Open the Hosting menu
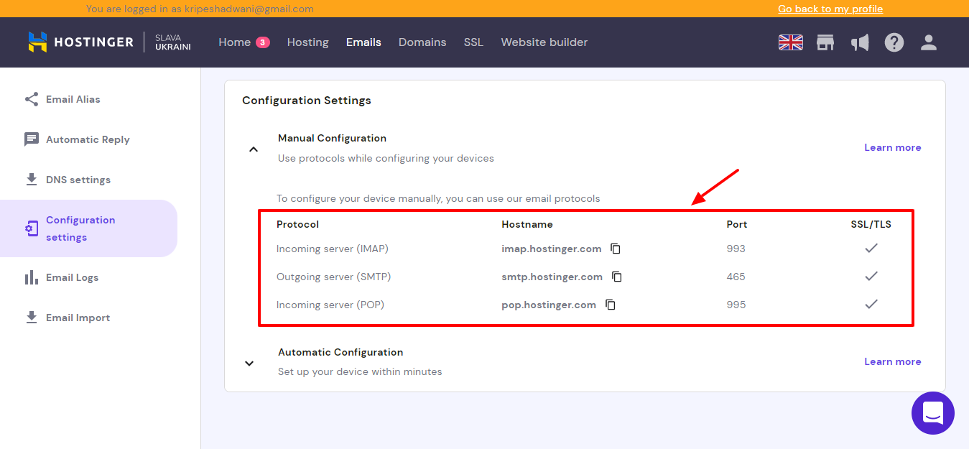The height and width of the screenshot is (449, 969). pyautogui.click(x=307, y=42)
